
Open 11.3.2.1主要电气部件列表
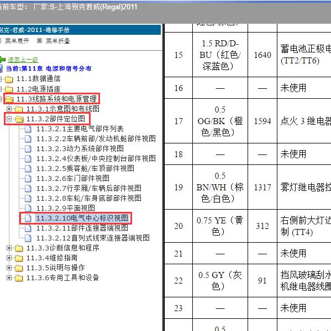80,129
